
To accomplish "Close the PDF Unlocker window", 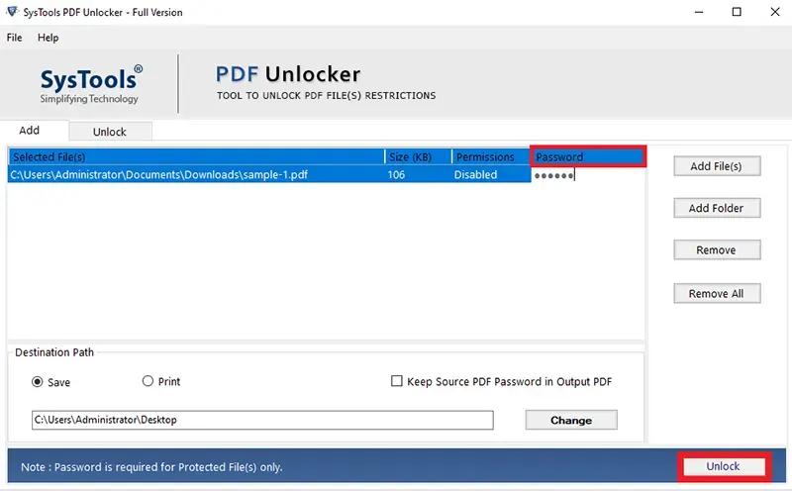I will [x=775, y=12].
